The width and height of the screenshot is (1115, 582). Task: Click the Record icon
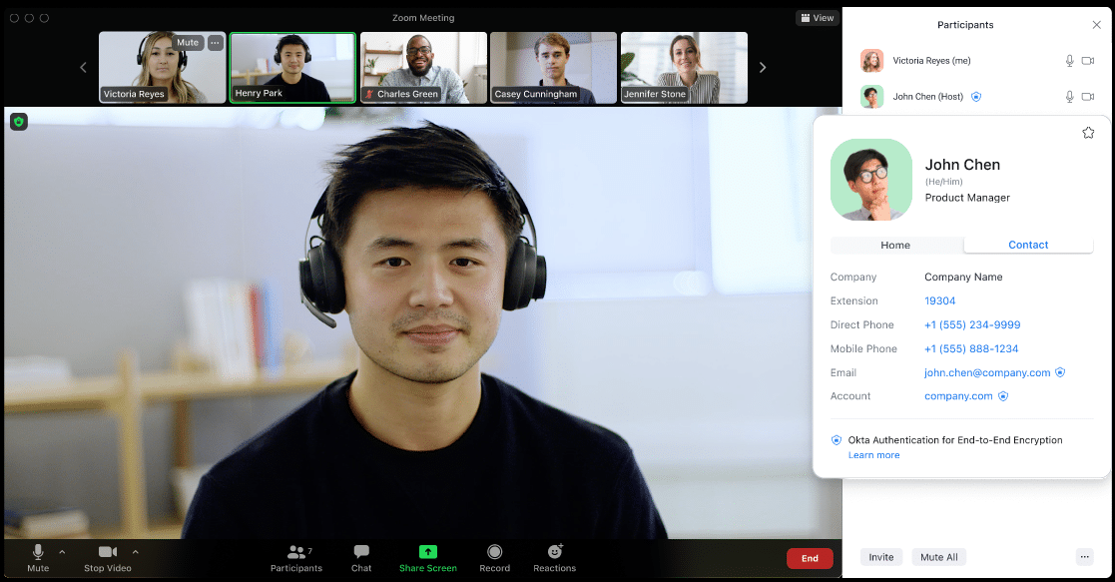494,552
